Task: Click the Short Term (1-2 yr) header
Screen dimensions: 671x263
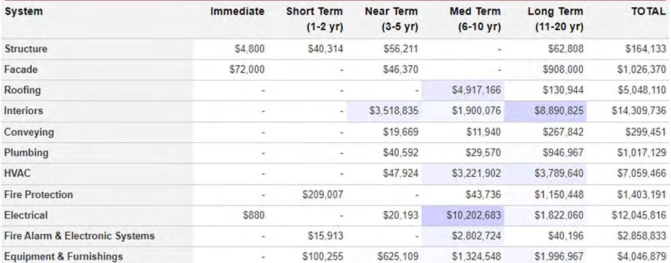Action: tap(313, 19)
